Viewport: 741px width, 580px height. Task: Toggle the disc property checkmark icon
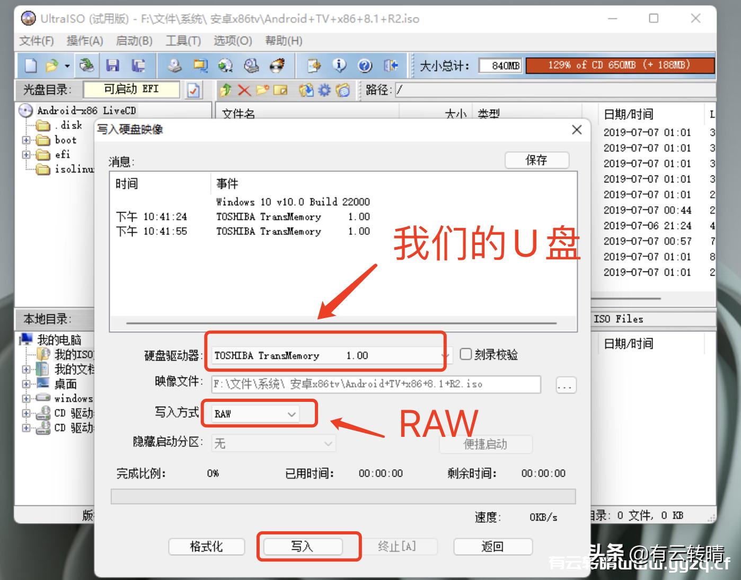pyautogui.click(x=193, y=90)
